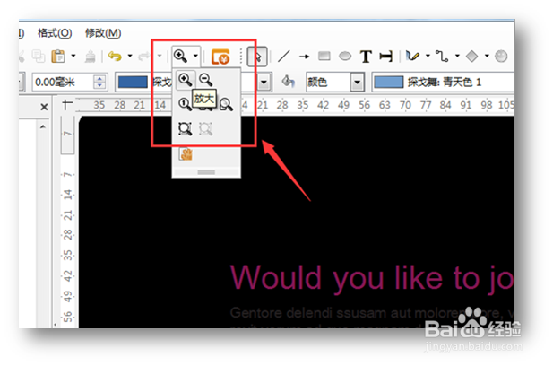The width and height of the screenshot is (553, 366).
Task: Select the Text T tool
Action: point(366,57)
